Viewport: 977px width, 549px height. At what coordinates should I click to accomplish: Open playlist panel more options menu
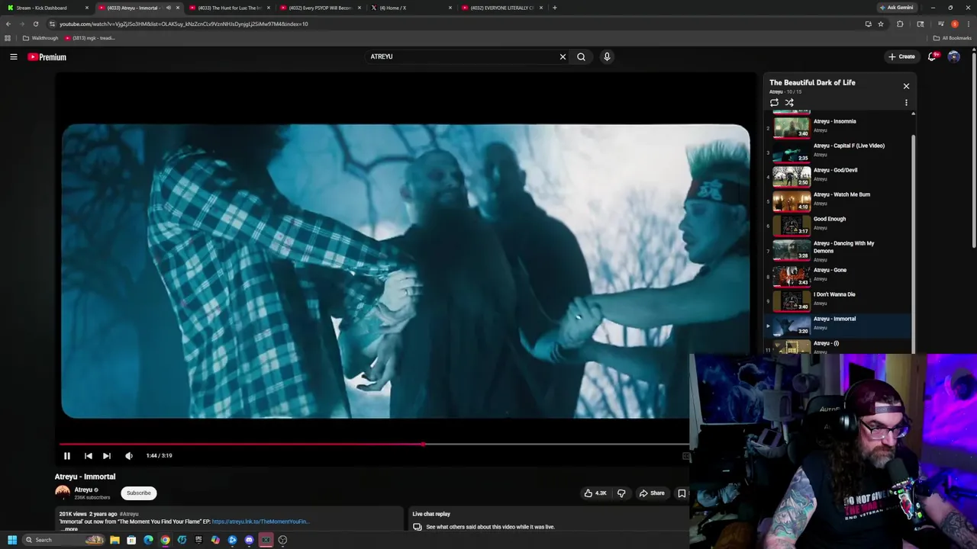tap(906, 102)
